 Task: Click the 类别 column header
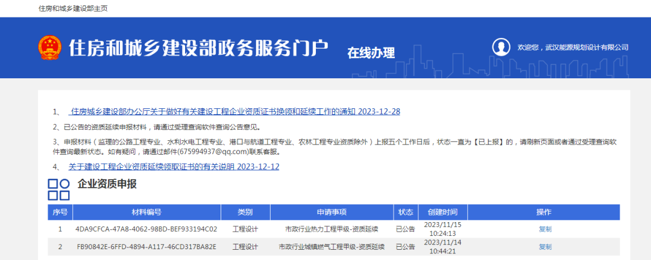pos(245,212)
